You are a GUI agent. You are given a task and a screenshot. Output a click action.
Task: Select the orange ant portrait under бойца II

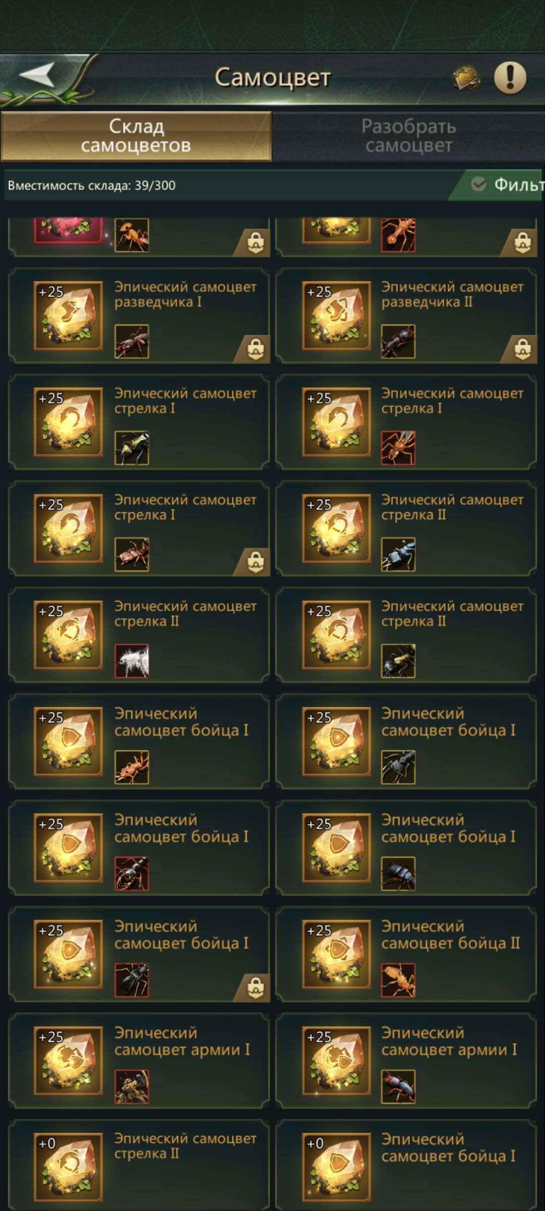[x=398, y=980]
